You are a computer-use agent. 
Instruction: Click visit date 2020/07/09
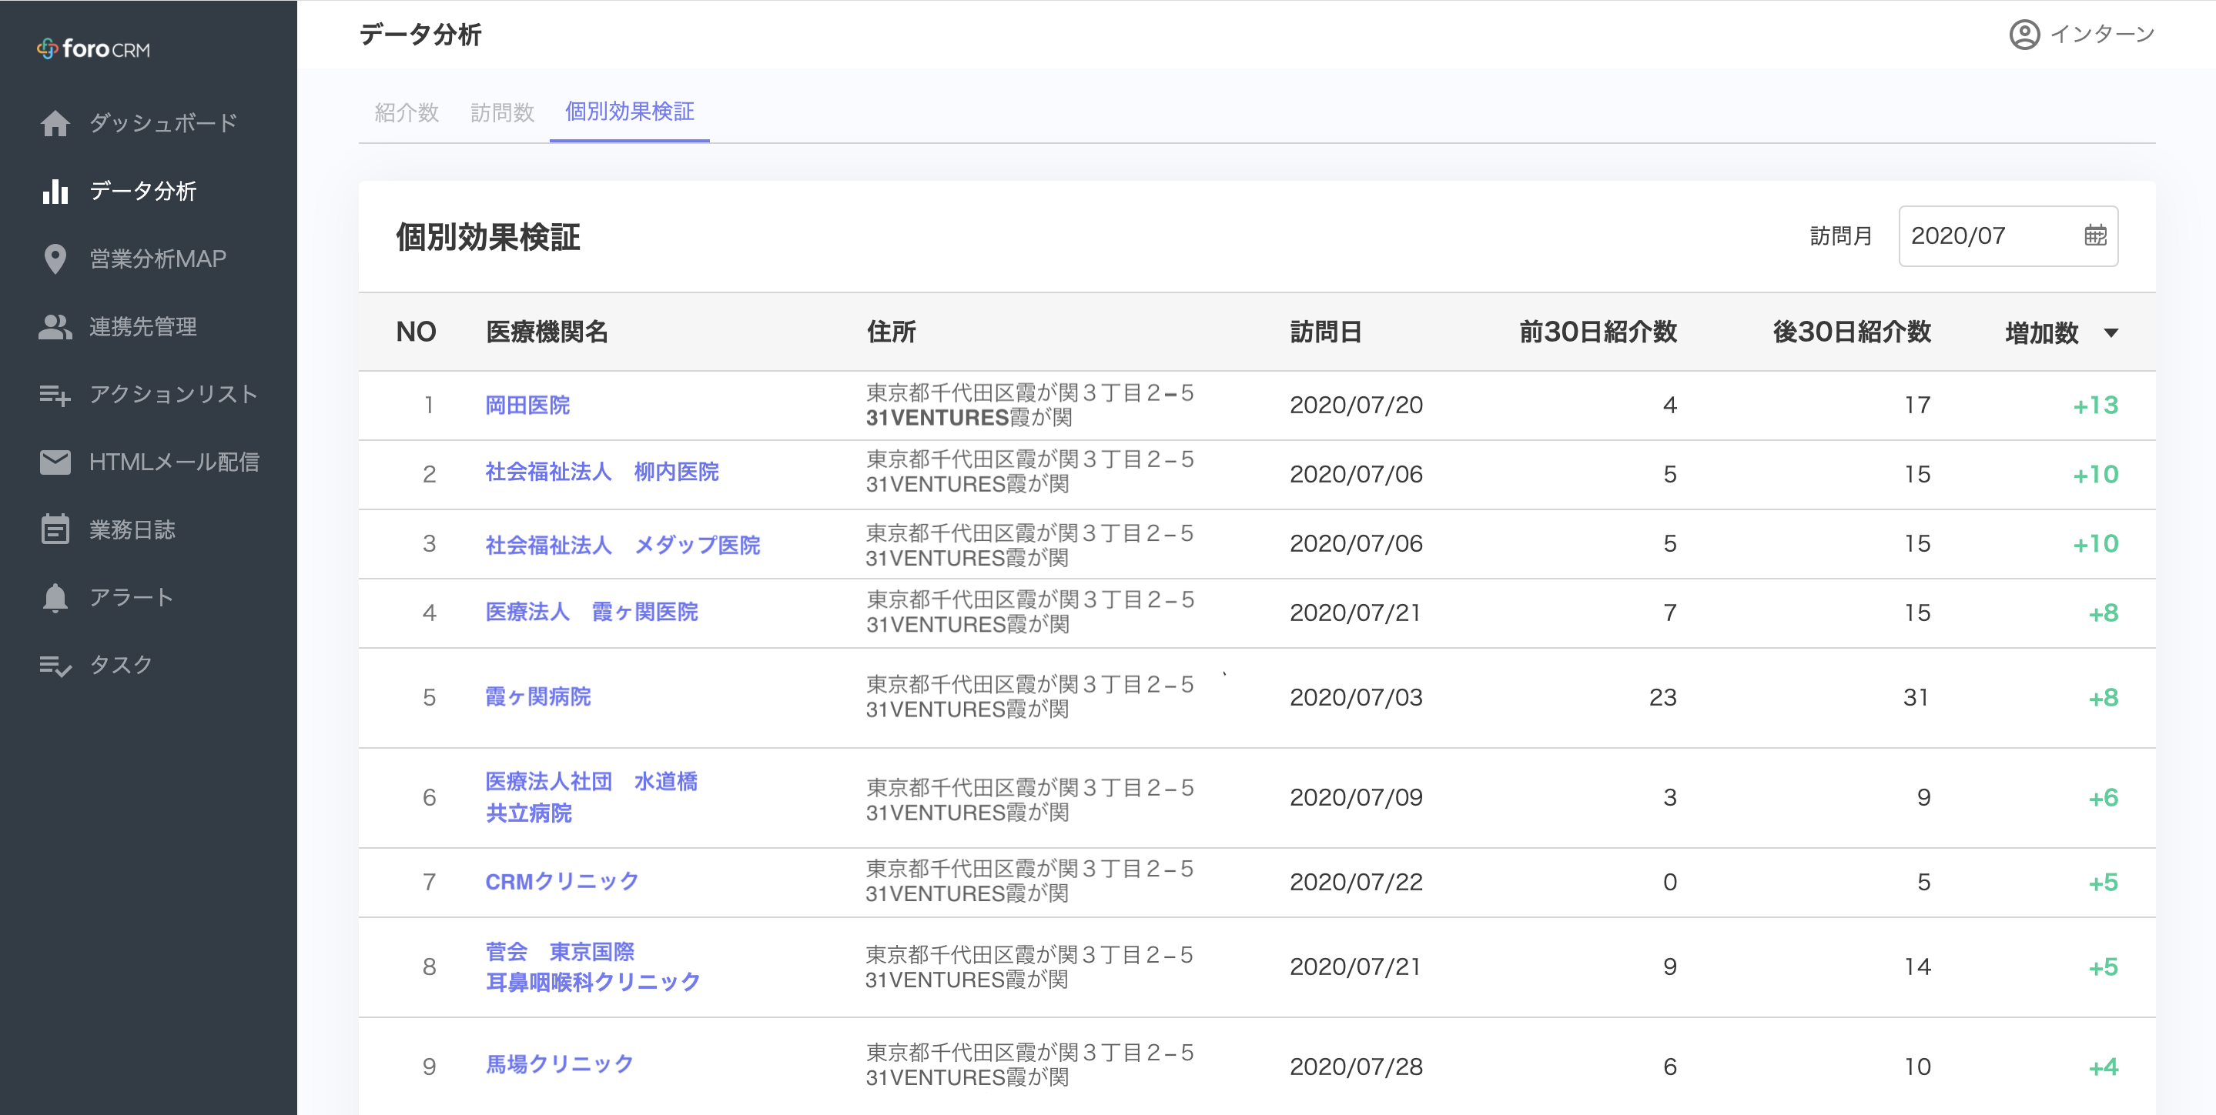1356,798
